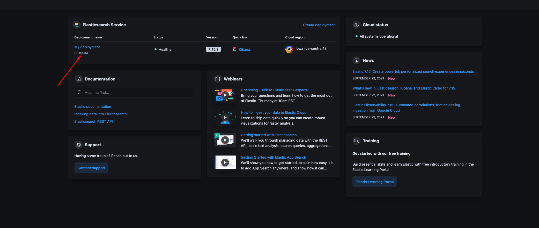Open the Kibana quick link
Screen dimensions: 539x228
(244, 50)
